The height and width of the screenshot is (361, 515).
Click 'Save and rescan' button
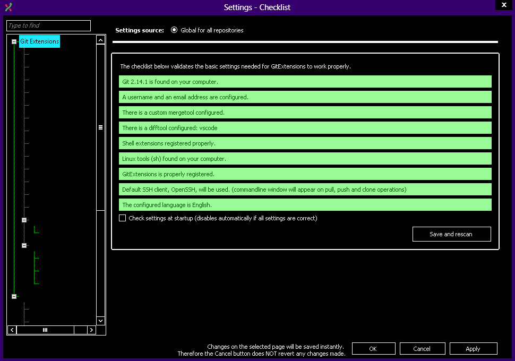(x=452, y=234)
